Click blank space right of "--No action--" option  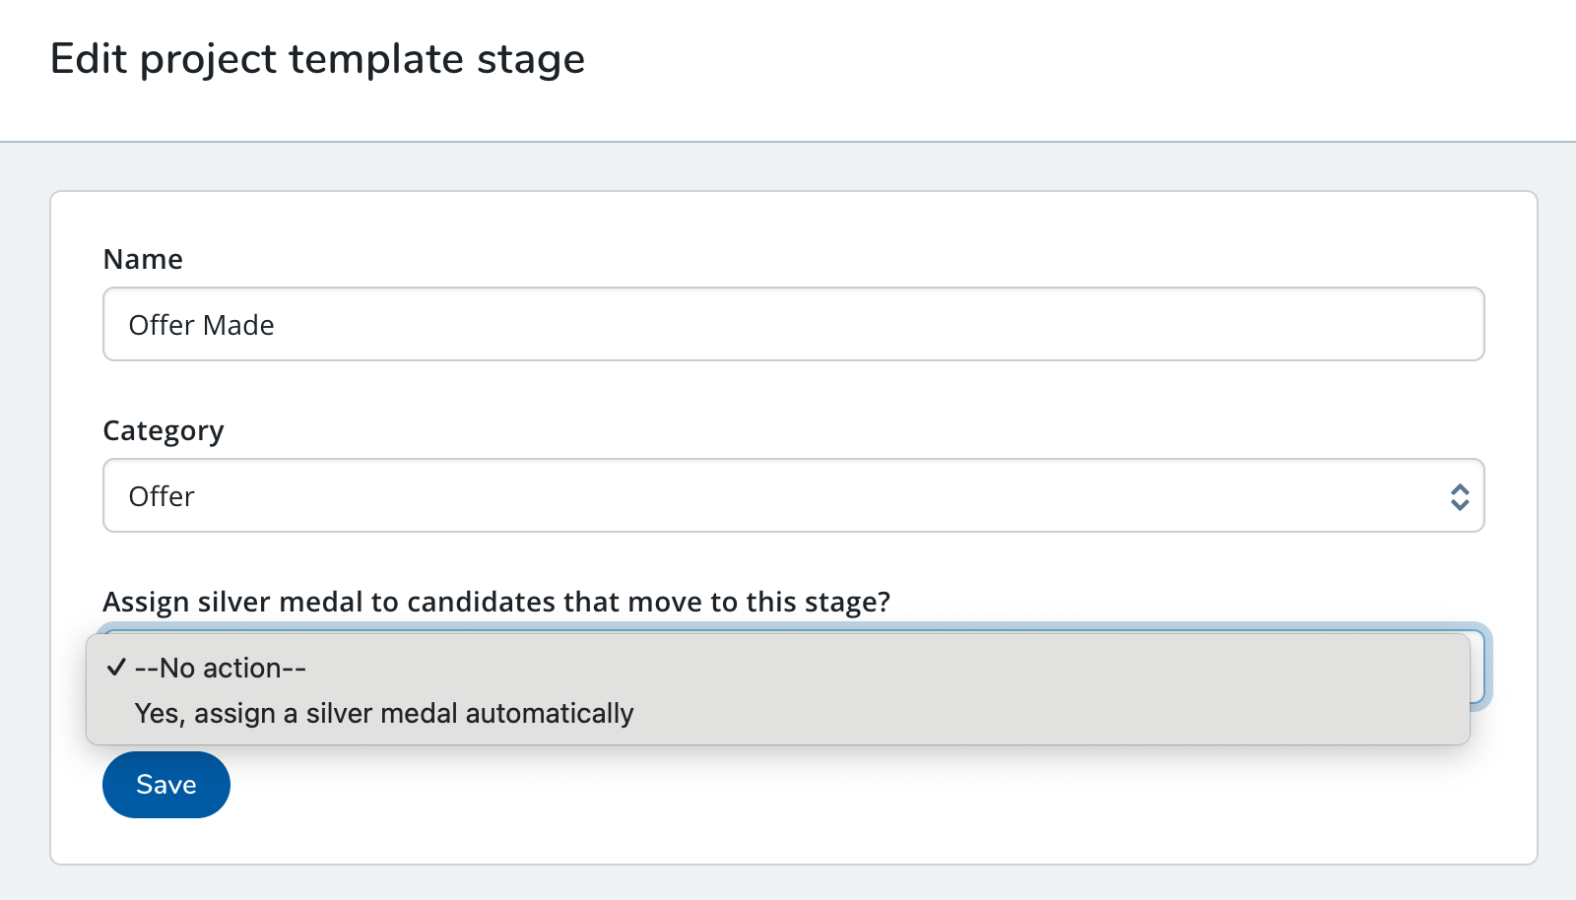click(886, 668)
